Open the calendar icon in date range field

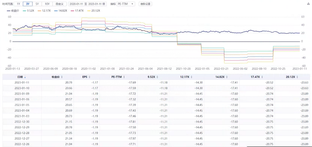[x=104, y=4]
